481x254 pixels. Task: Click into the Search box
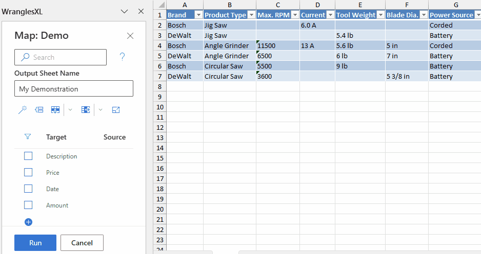[61, 57]
